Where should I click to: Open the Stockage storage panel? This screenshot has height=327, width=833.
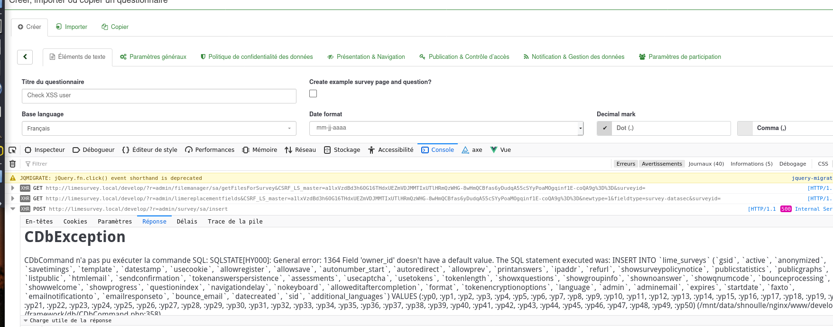(342, 150)
